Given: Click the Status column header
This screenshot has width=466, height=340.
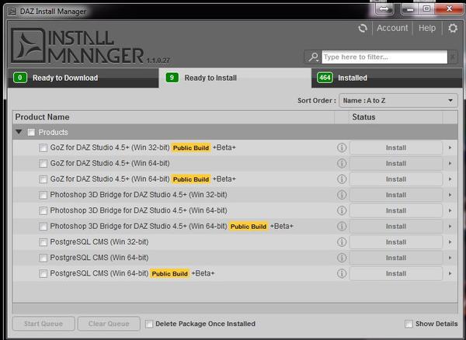Looking at the screenshot, I should click(395, 117).
